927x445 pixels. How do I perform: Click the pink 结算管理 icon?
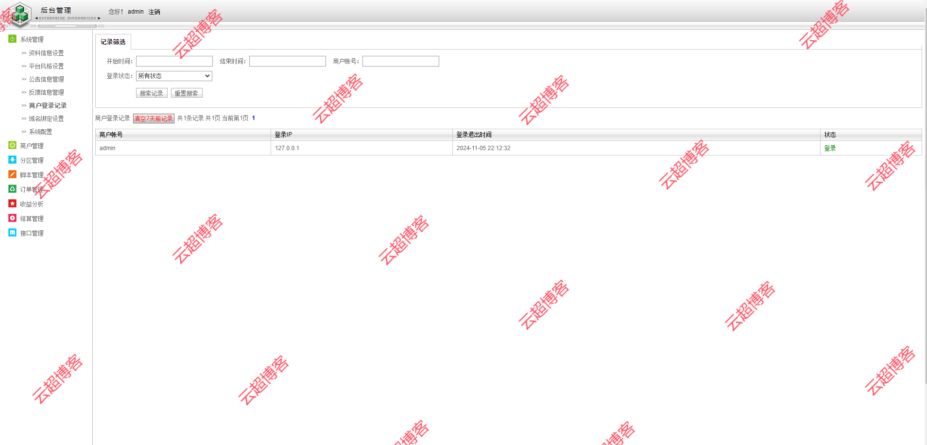point(13,218)
